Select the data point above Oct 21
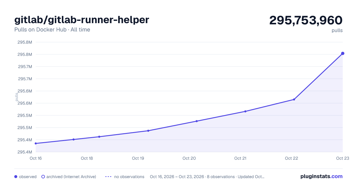Screen dimensions: 357x187 245,111
